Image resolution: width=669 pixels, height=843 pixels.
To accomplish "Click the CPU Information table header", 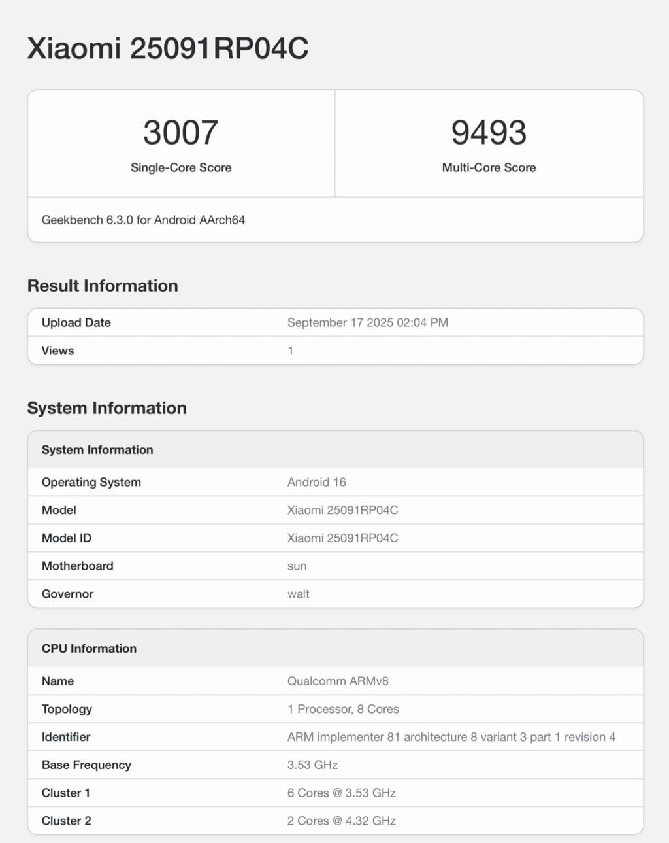I will tap(90, 649).
